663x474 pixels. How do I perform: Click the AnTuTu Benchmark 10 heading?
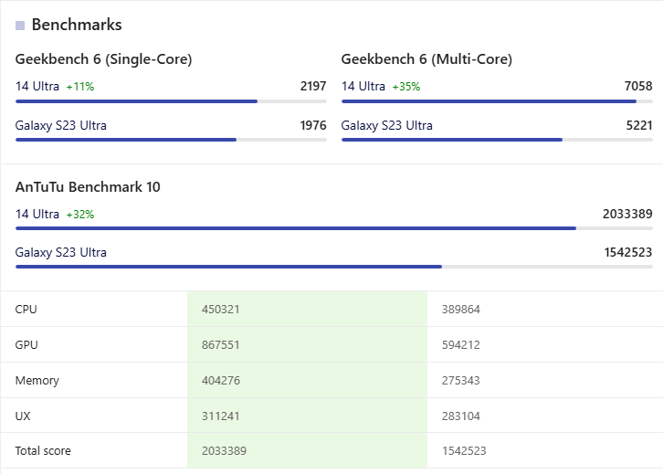click(x=88, y=187)
